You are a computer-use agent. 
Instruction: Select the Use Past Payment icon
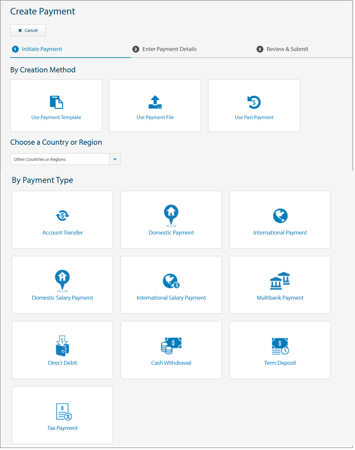(x=254, y=102)
